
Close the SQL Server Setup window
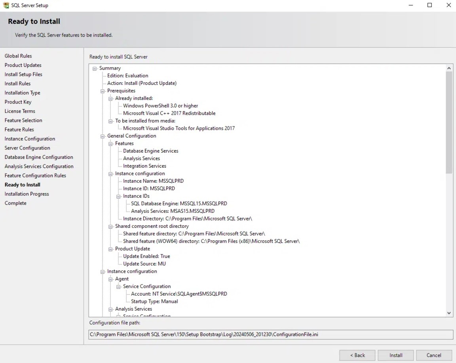pos(449,5)
